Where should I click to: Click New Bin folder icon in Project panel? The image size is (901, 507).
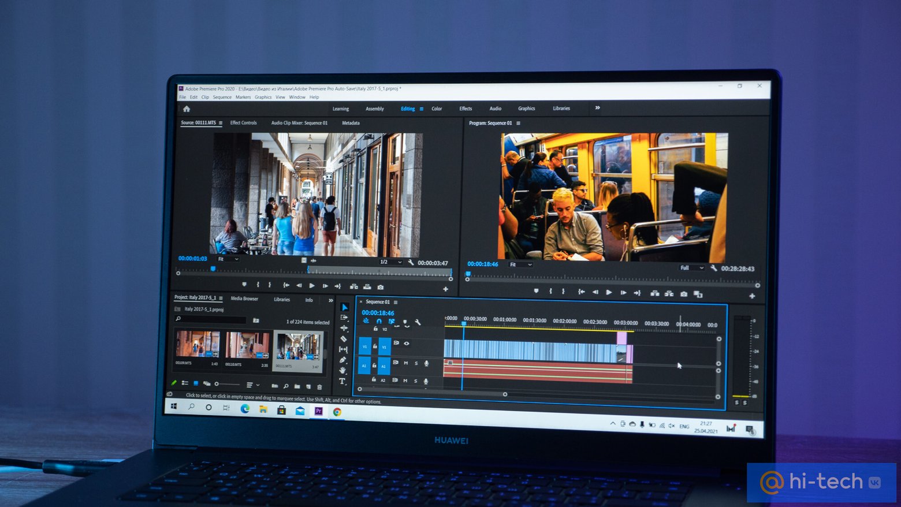coord(297,386)
